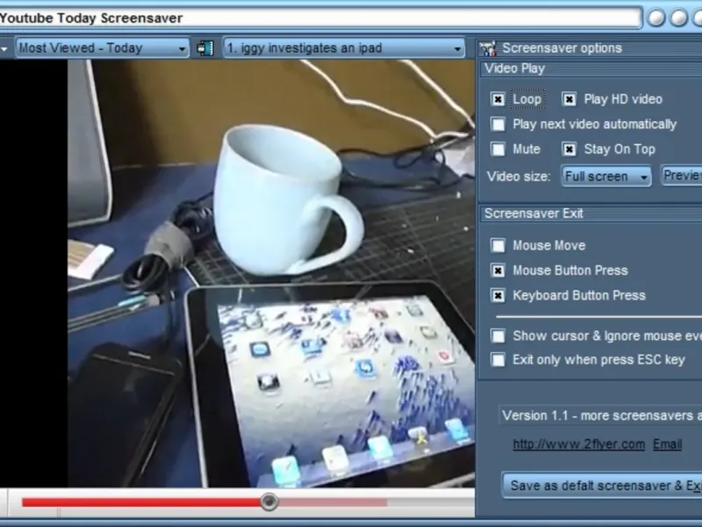
Task: Seek within the buffered light-red progress section
Action: [333, 502]
